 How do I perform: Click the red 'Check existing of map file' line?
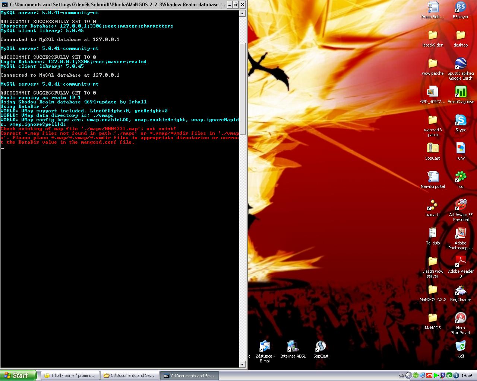88,129
